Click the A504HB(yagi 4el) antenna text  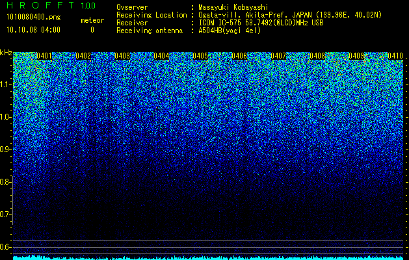(230, 31)
